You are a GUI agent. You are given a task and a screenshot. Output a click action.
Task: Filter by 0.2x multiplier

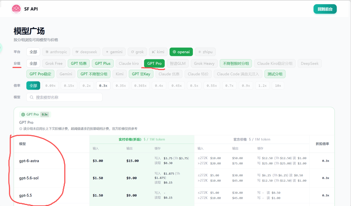click(87, 86)
